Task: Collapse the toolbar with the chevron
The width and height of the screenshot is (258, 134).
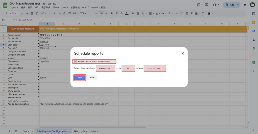Action: 242,14
